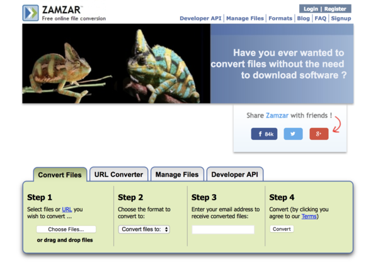Open the 'Convert files to' dropdown
This screenshot has height=266, width=378.
(144, 229)
